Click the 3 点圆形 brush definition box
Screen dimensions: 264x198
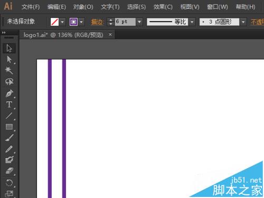pyautogui.click(x=220, y=22)
